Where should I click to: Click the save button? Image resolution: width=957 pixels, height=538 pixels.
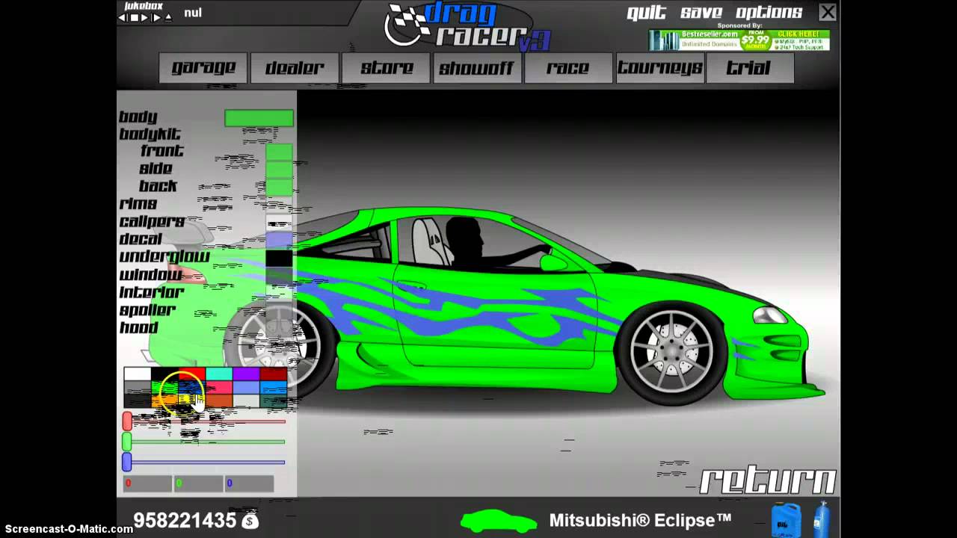coord(701,13)
